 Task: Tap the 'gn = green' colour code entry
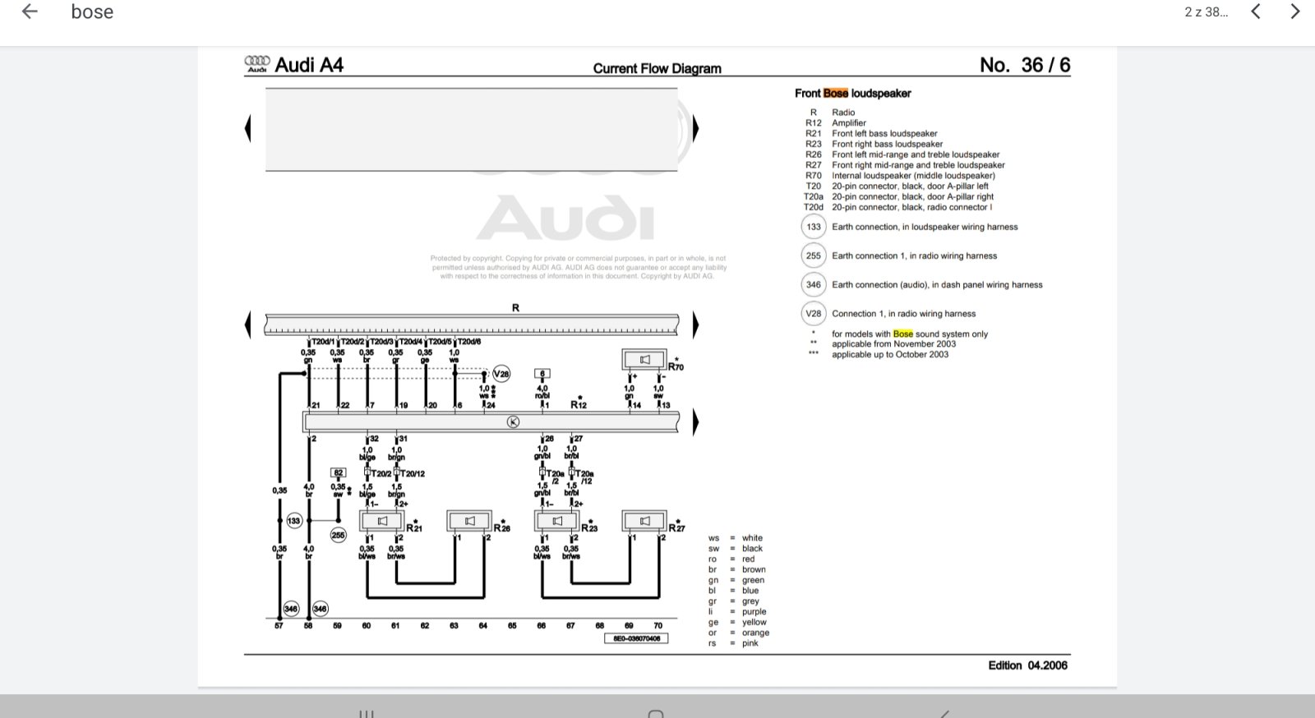click(x=736, y=581)
